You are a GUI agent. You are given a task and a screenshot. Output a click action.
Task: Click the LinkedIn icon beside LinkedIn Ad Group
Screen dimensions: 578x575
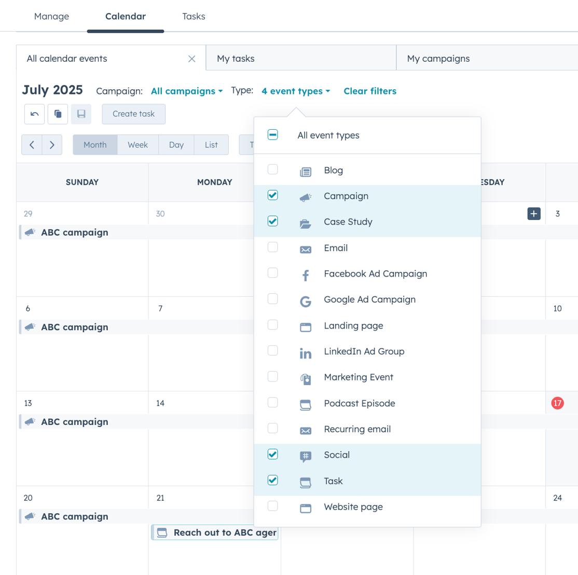pos(305,351)
